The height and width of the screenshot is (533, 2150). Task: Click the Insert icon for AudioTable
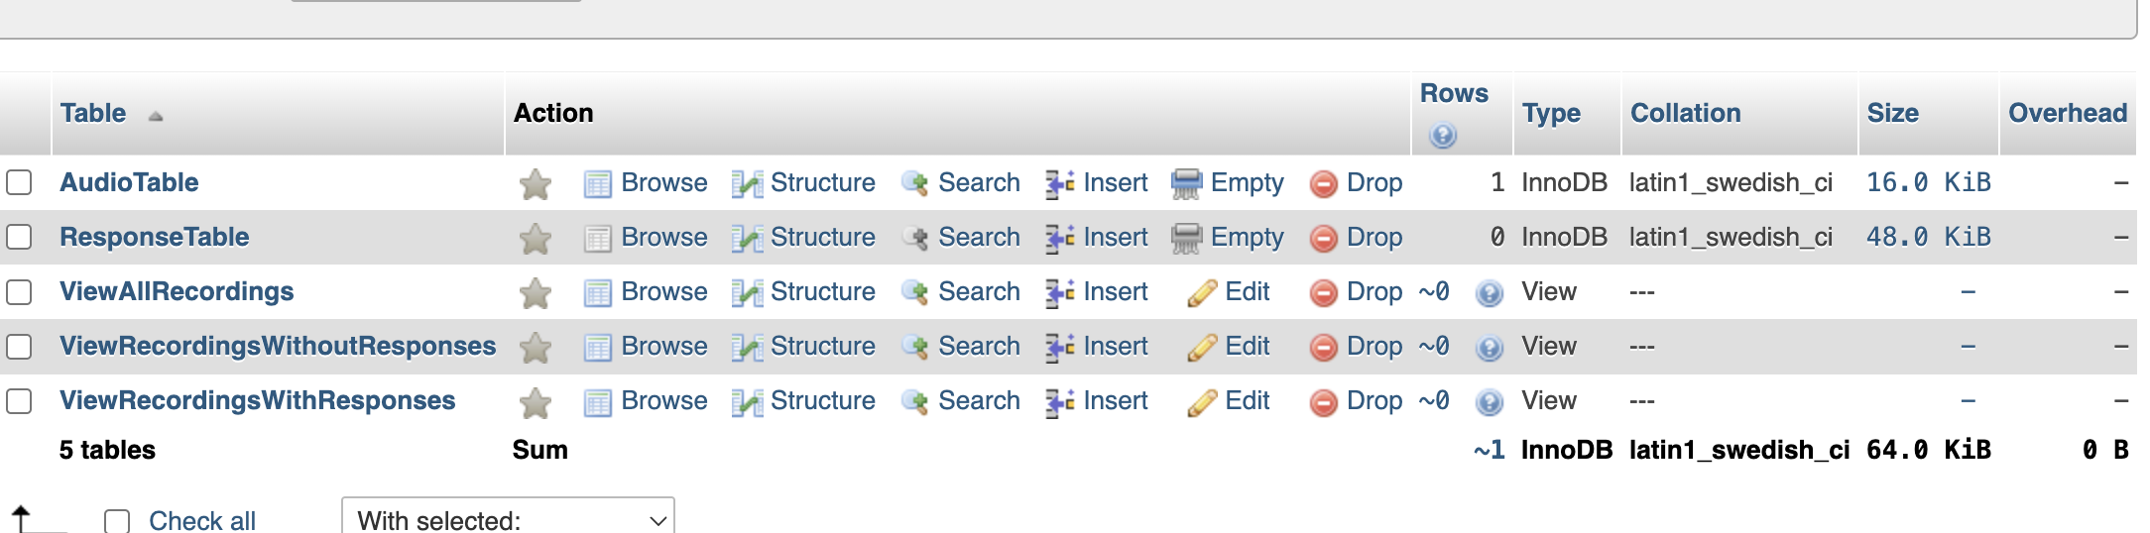pos(1060,184)
